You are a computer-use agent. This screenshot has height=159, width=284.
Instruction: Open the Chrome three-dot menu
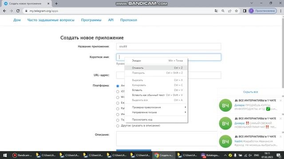click(x=280, y=11)
